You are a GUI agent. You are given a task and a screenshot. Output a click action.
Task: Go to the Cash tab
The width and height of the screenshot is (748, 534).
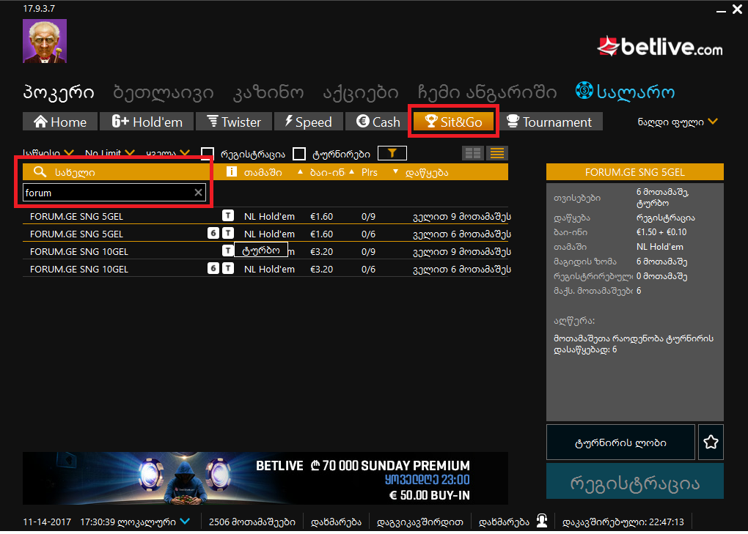pyautogui.click(x=378, y=122)
